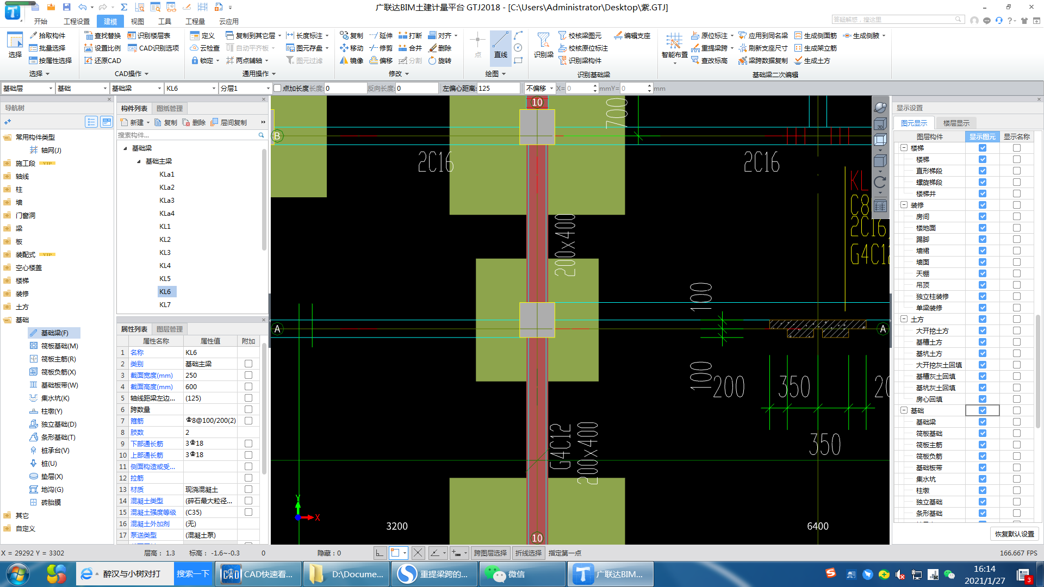Select the 复制 copy tool in the modify group
Screen dimensions: 1044x587
(351, 35)
